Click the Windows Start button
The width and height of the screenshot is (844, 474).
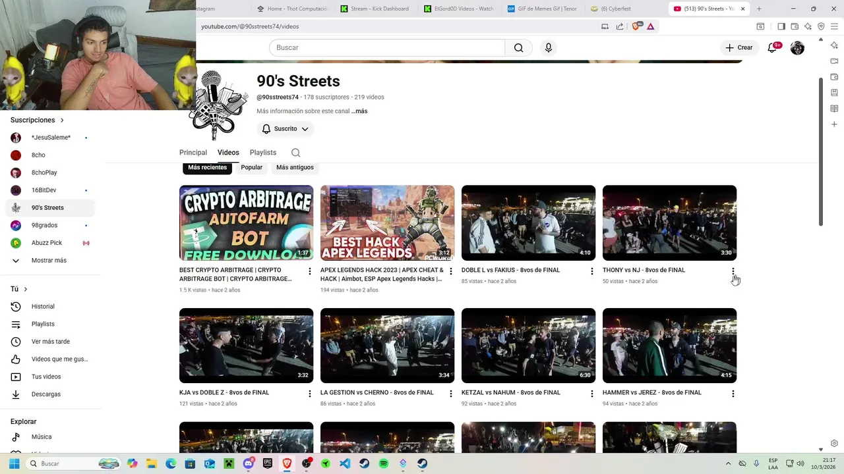click(14, 463)
